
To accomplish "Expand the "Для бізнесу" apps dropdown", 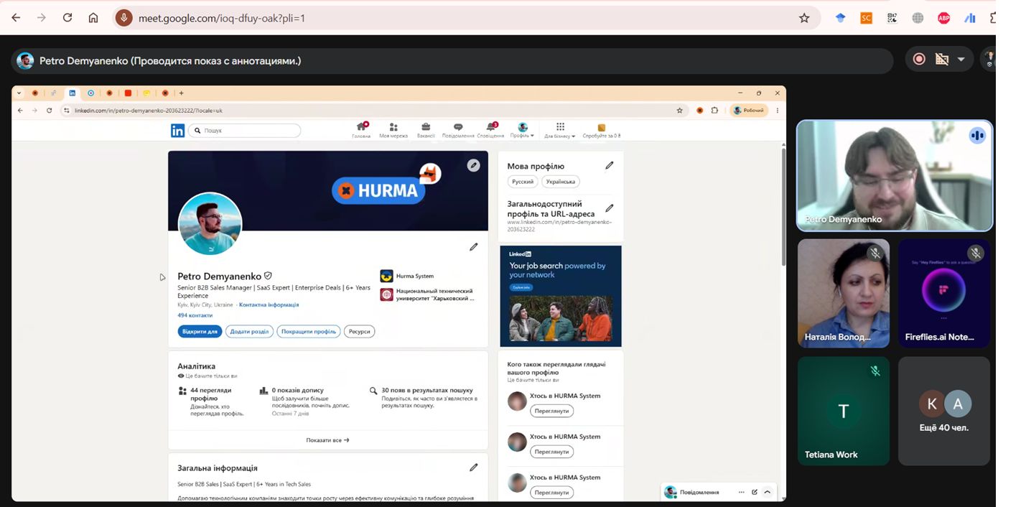I will (560, 130).
